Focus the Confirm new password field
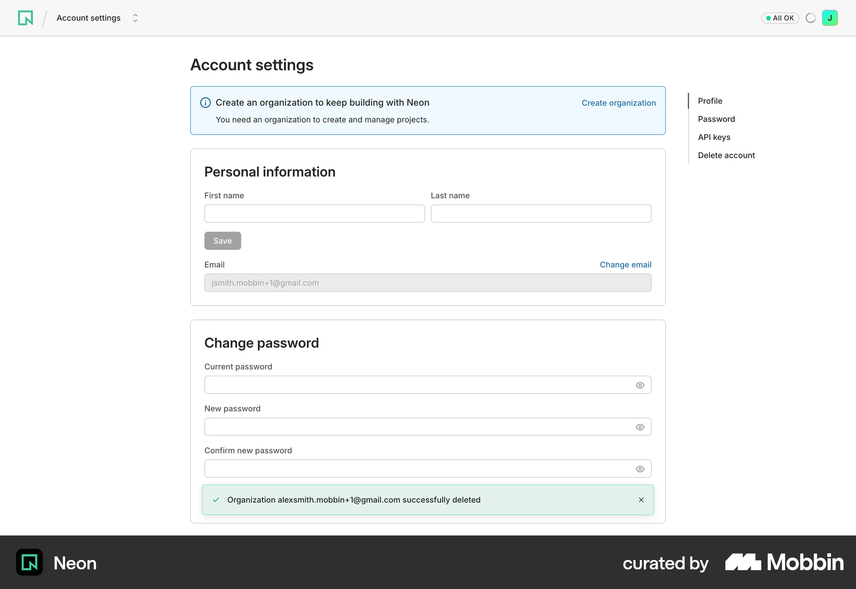Viewport: 856px width, 589px height. tap(428, 469)
